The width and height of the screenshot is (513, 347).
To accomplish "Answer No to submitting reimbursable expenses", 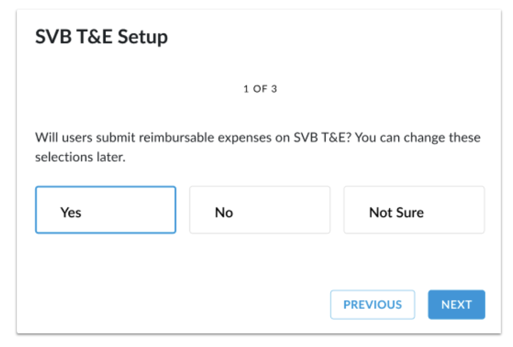I will pos(260,210).
